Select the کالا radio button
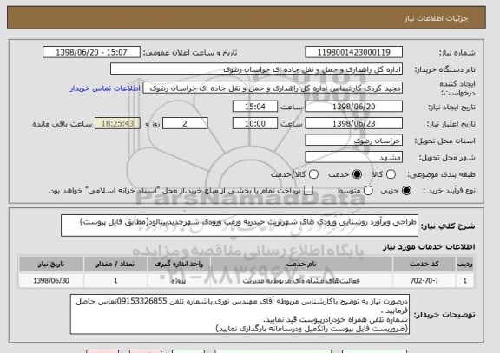 pos(391,174)
